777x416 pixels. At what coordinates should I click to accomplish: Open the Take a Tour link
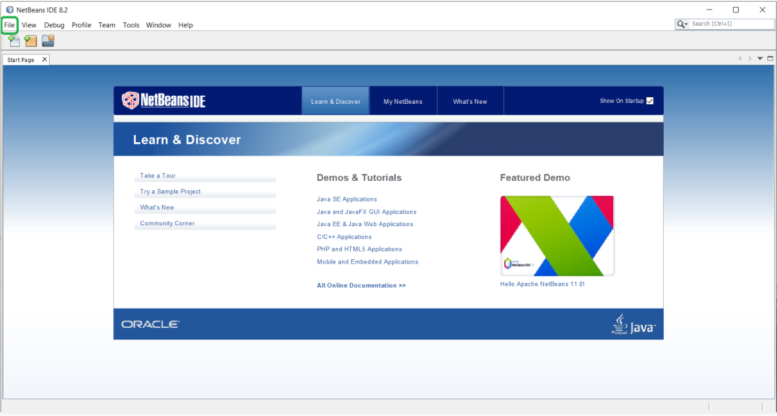tap(157, 175)
